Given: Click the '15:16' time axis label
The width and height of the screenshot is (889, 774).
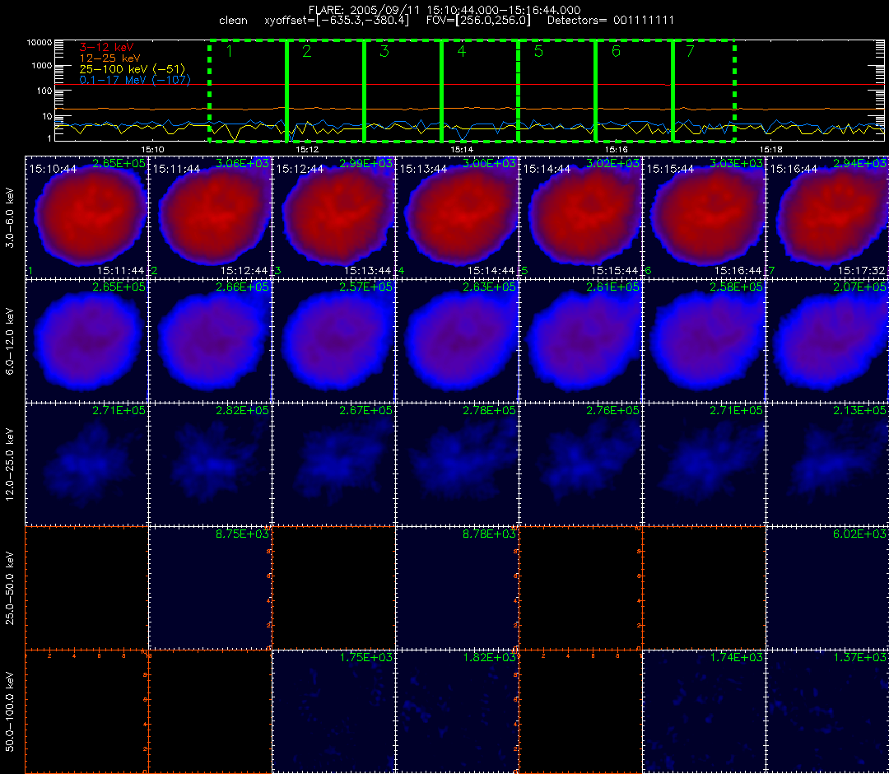Looking at the screenshot, I should tap(617, 150).
